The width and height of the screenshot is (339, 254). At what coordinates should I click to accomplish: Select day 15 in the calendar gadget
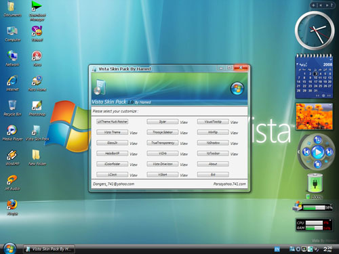(304, 82)
